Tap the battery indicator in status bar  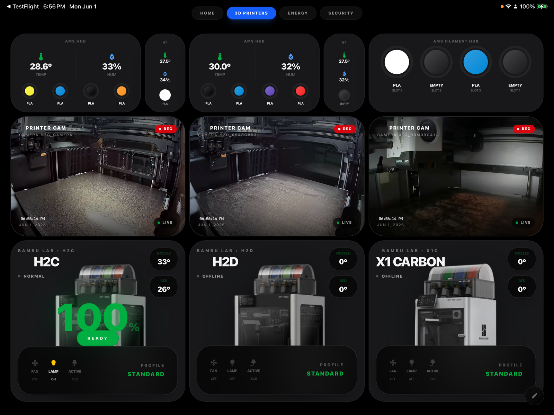(542, 7)
